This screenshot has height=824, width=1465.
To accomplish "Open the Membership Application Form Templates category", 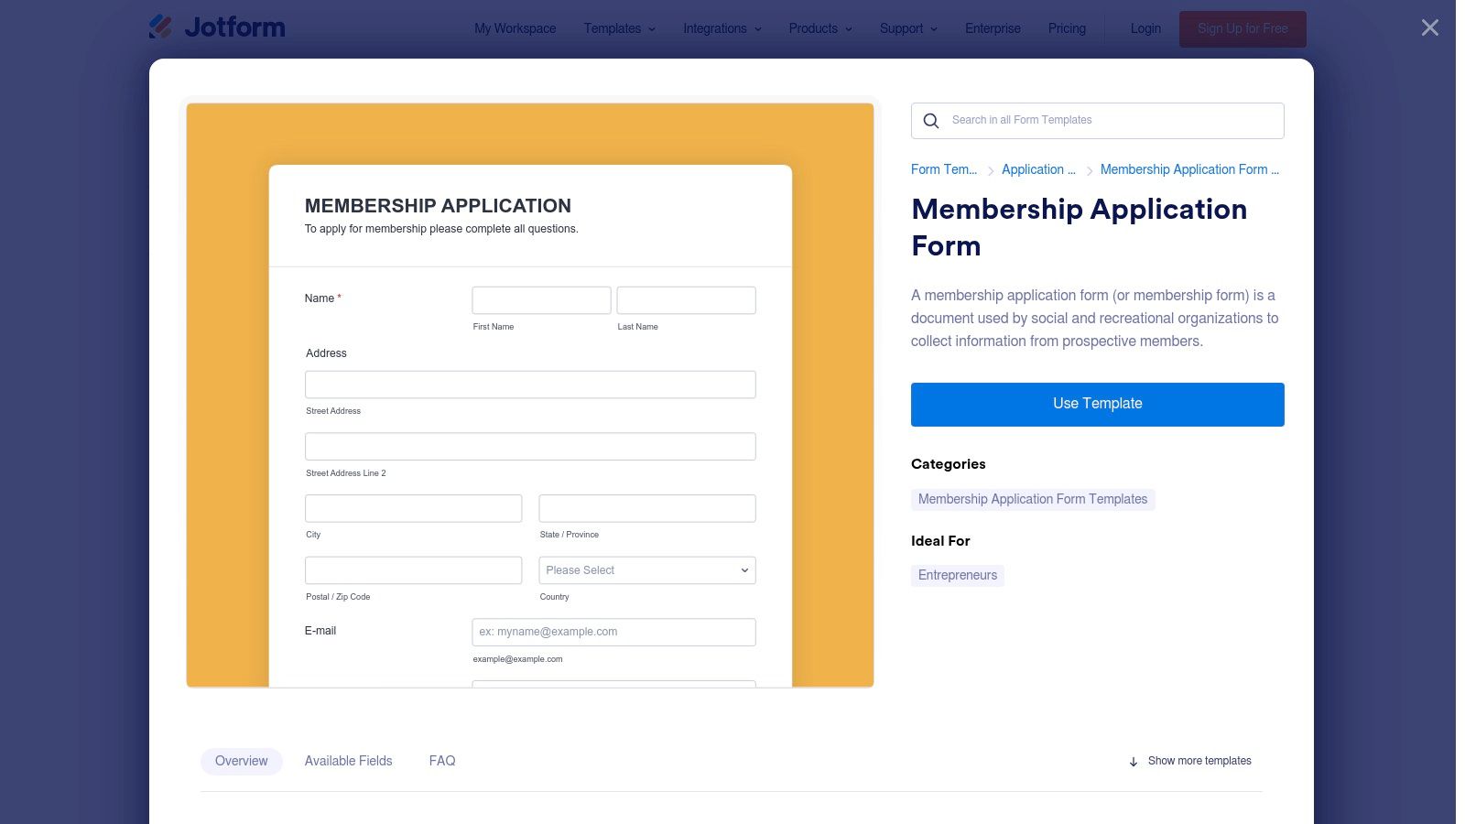I will click(1032, 499).
